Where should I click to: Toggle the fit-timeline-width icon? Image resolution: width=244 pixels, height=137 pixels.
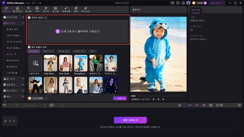(210, 105)
